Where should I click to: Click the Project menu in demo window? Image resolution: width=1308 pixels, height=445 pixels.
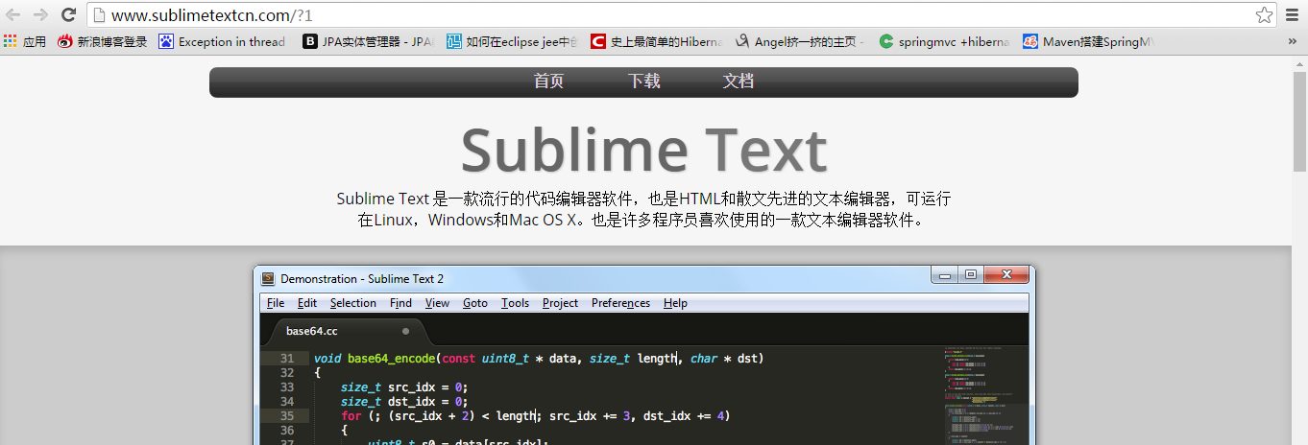pos(560,303)
